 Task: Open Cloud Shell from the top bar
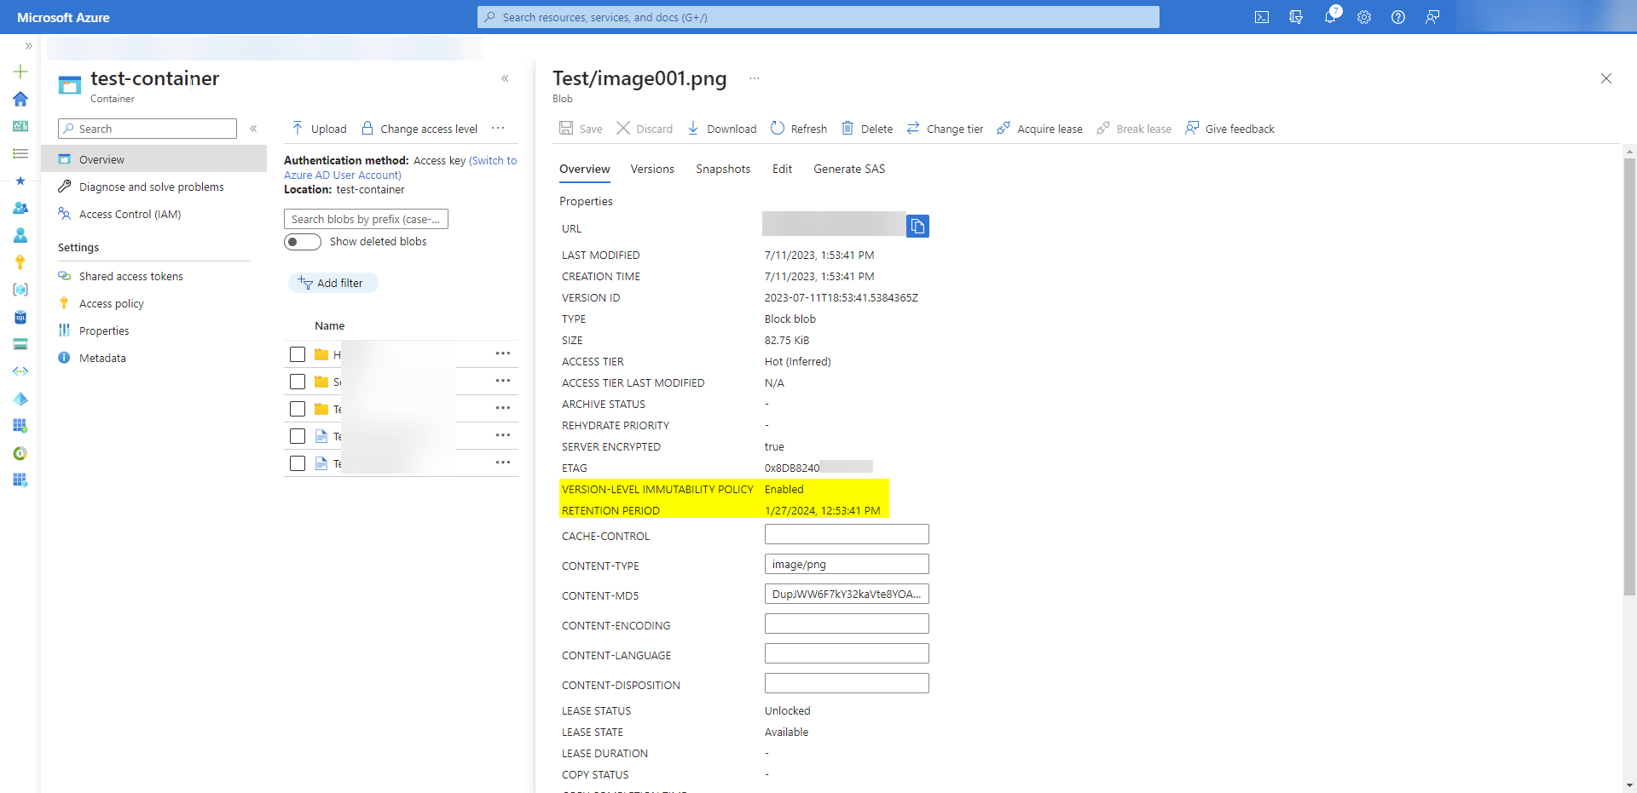point(1262,17)
